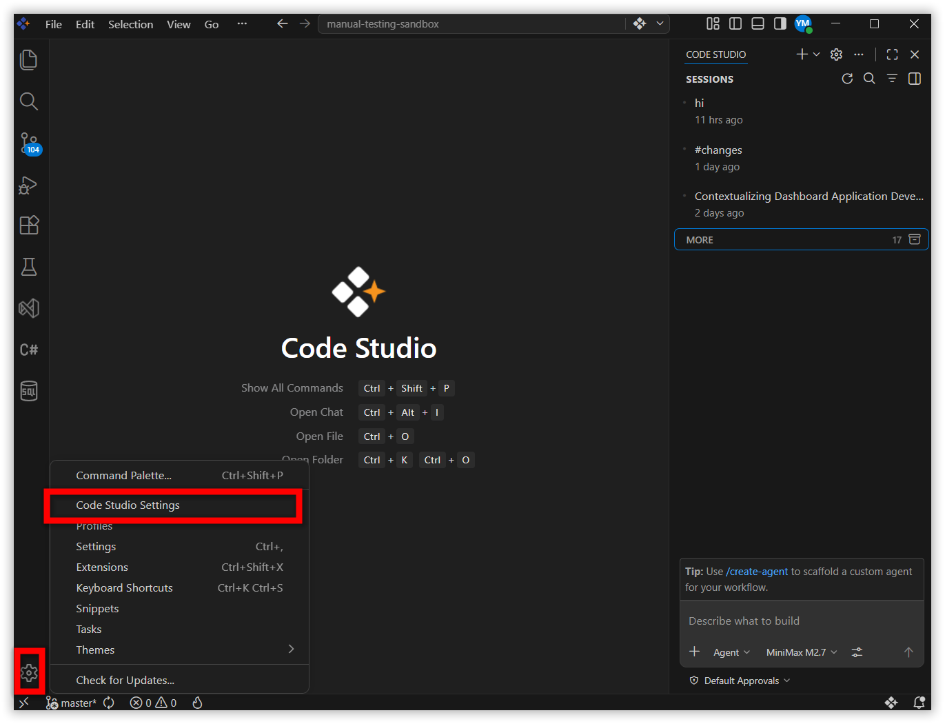Open Contextualizing Dashboard Application session
945x724 pixels.
pos(801,204)
